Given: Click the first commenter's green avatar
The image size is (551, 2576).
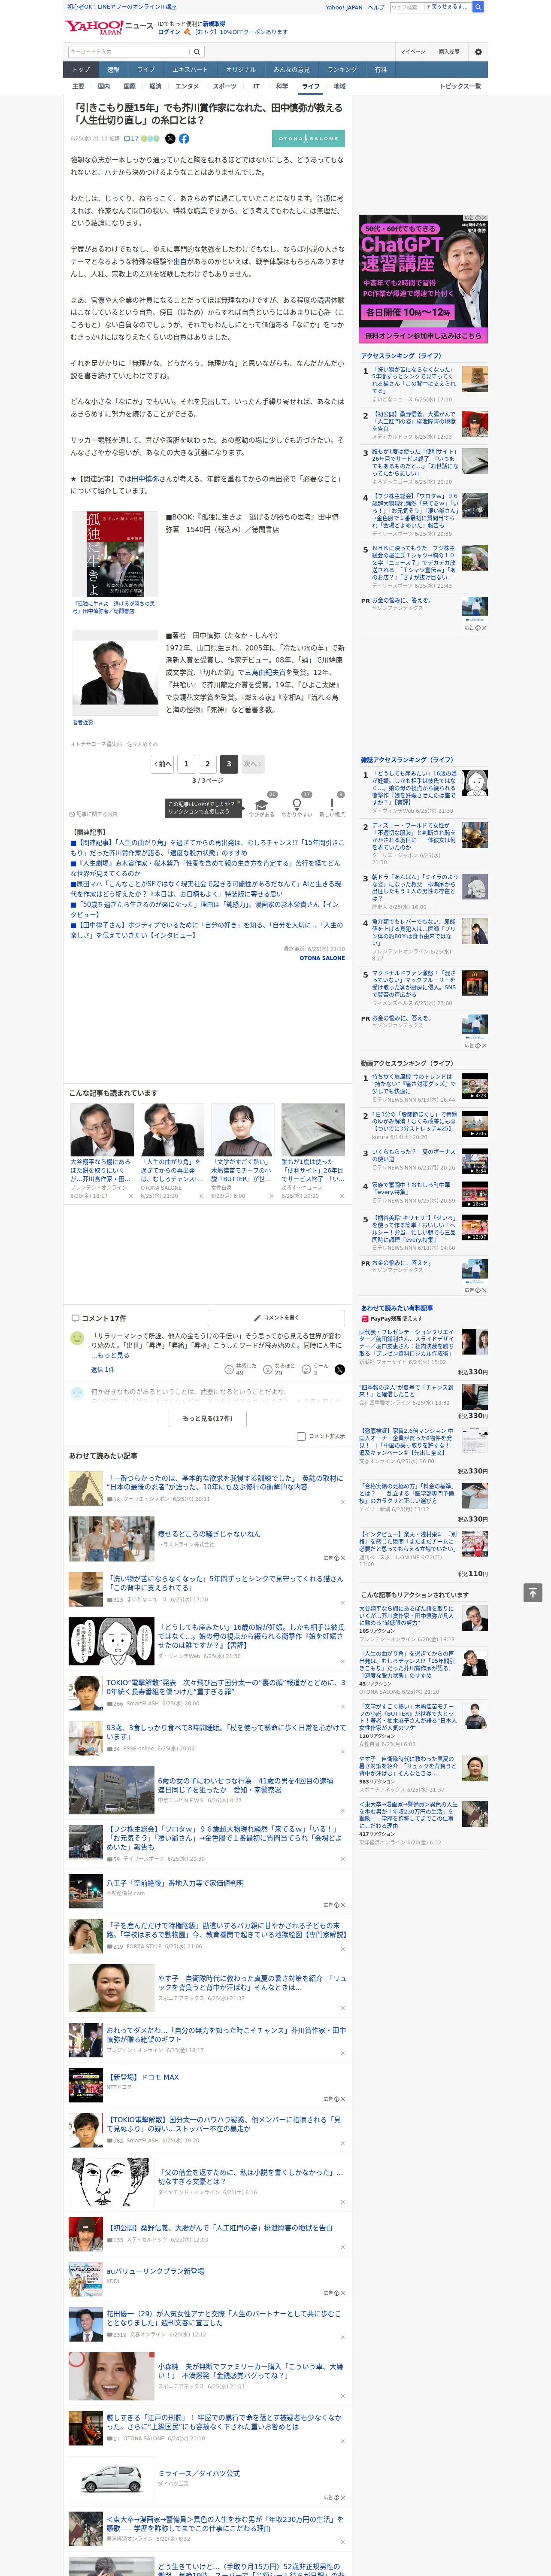Looking at the screenshot, I should click(x=77, y=1338).
